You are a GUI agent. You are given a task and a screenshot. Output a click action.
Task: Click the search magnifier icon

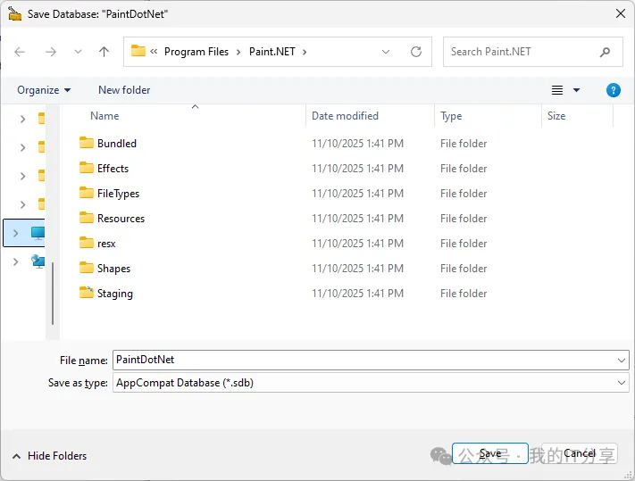click(606, 52)
